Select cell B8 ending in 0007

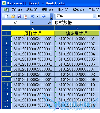pyautogui.click(x=77, y=69)
